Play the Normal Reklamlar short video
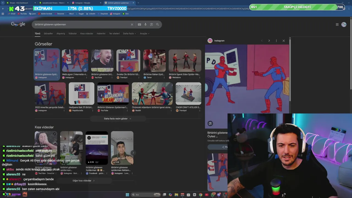Image resolution: width=352 pixels, height=198 pixels. coord(122,148)
